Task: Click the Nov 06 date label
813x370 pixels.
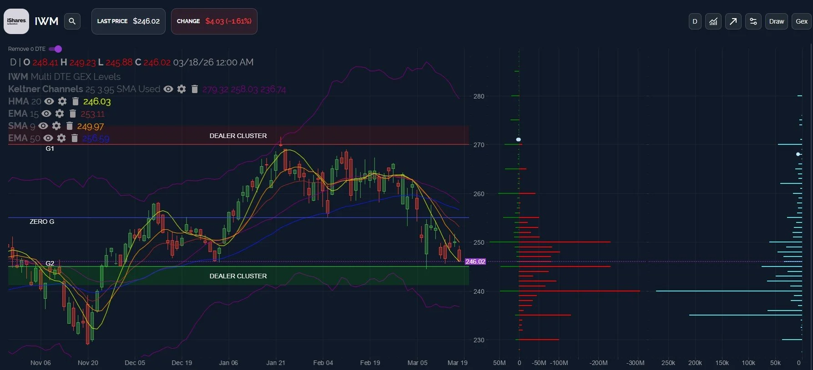Action: pyautogui.click(x=40, y=363)
